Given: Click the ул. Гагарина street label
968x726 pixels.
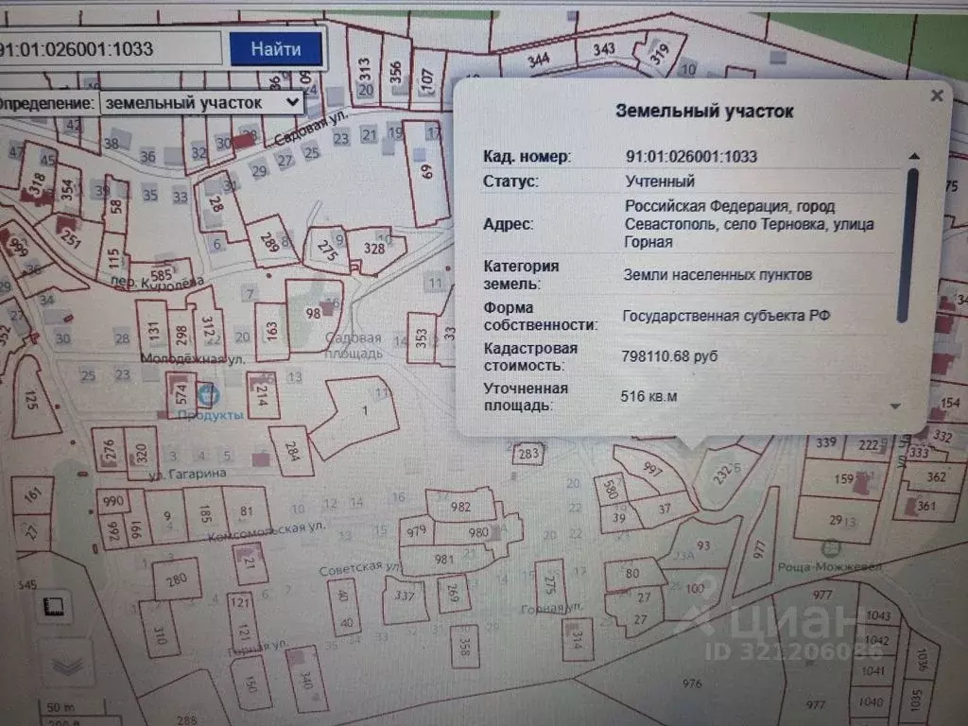Looking at the screenshot, I should coord(187,475).
